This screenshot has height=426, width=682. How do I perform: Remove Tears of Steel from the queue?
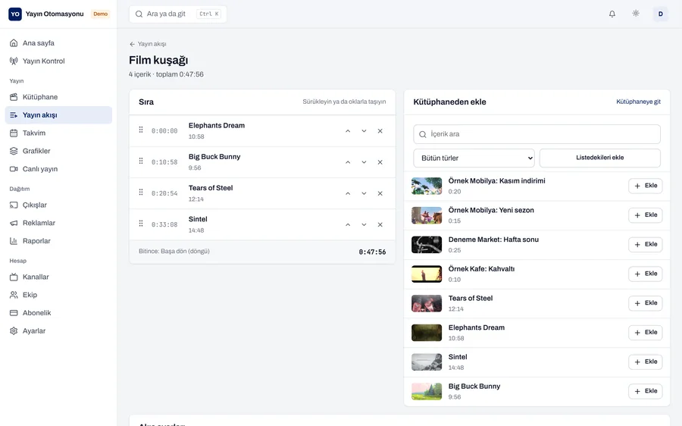[380, 193]
